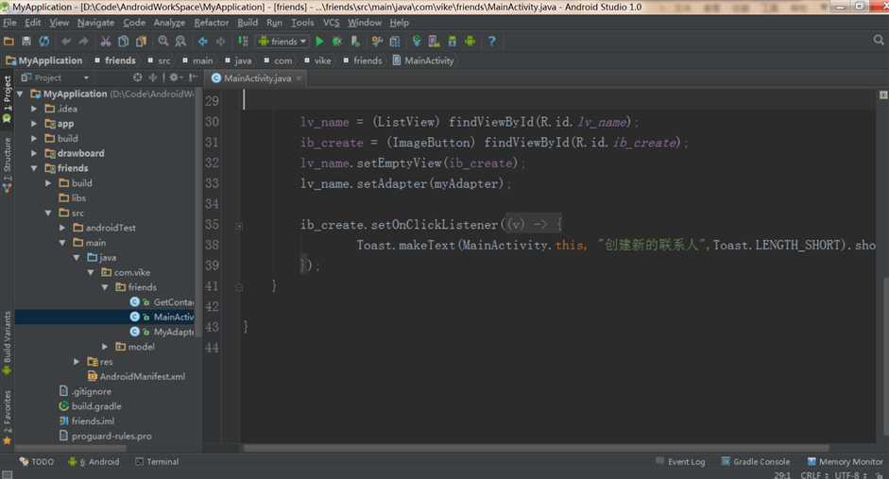Click the Help question mark icon

491,41
